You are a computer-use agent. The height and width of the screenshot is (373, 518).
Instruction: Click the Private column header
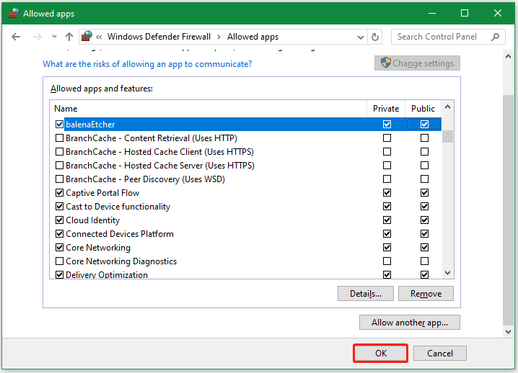(x=386, y=109)
